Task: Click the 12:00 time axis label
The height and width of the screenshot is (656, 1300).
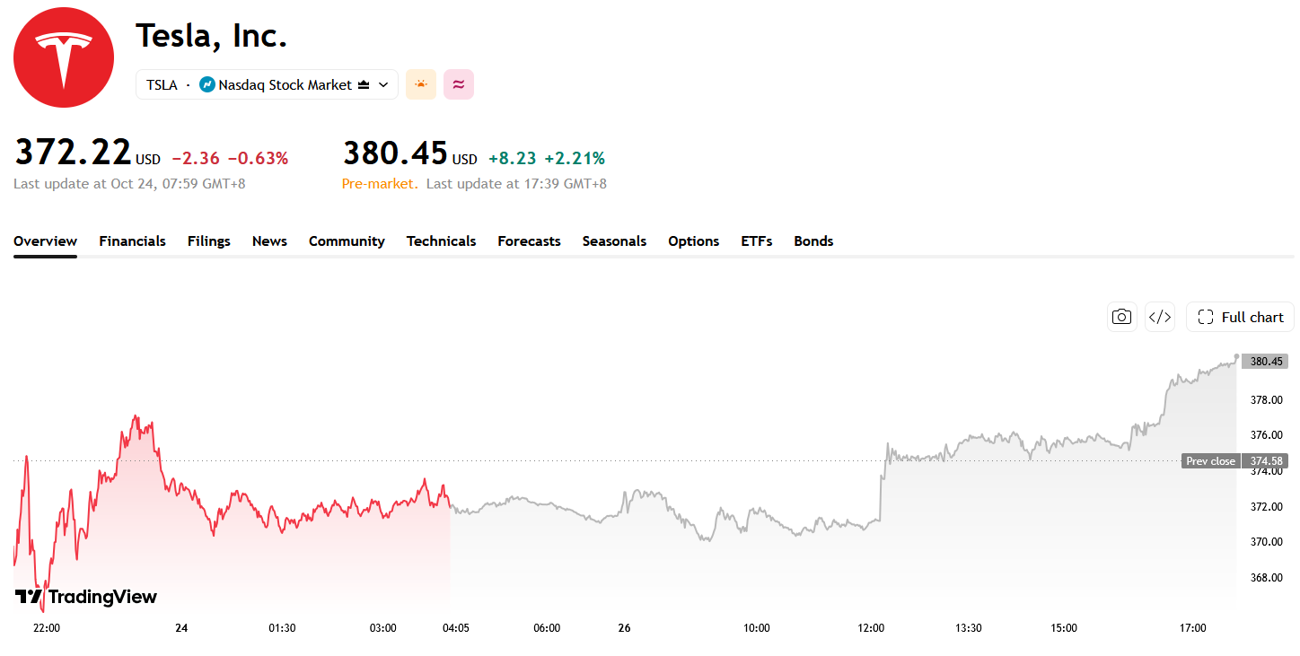Action: [x=871, y=628]
